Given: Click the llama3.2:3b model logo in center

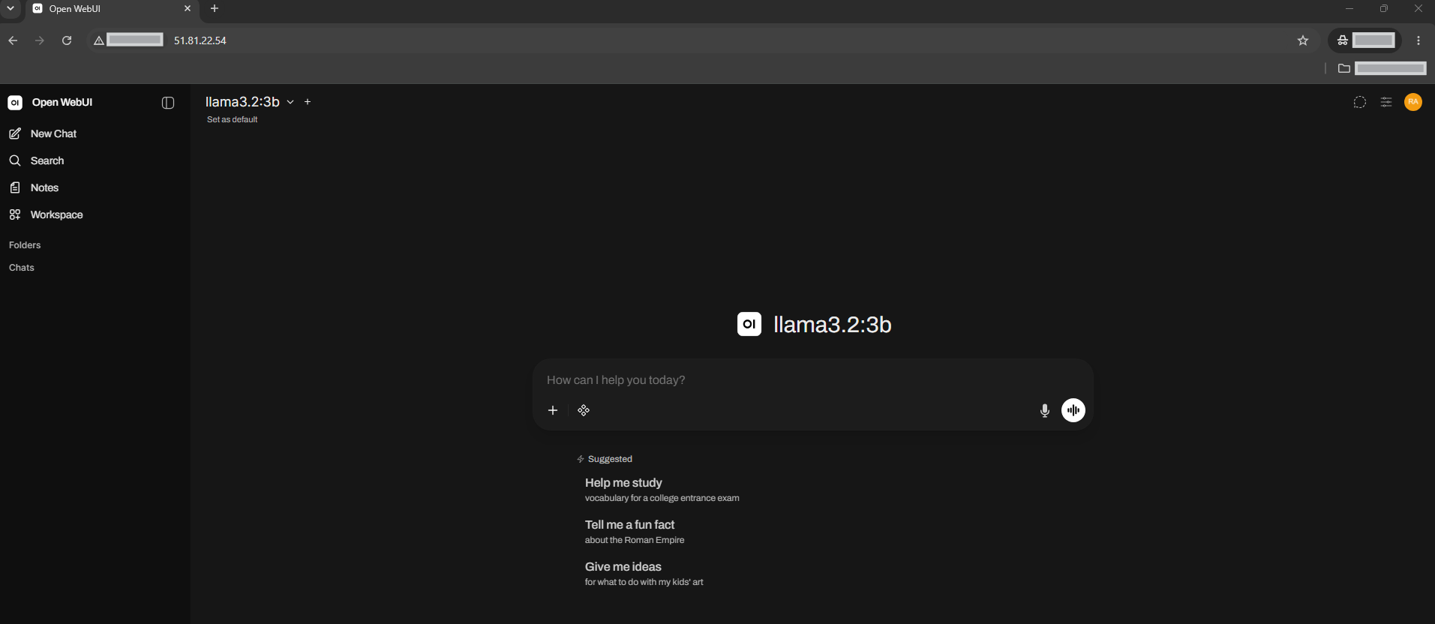Looking at the screenshot, I should [749, 324].
